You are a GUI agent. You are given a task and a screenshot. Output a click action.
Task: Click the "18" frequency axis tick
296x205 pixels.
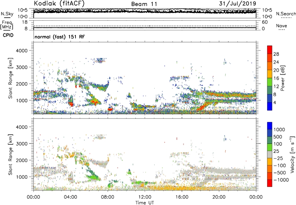click(25, 22)
